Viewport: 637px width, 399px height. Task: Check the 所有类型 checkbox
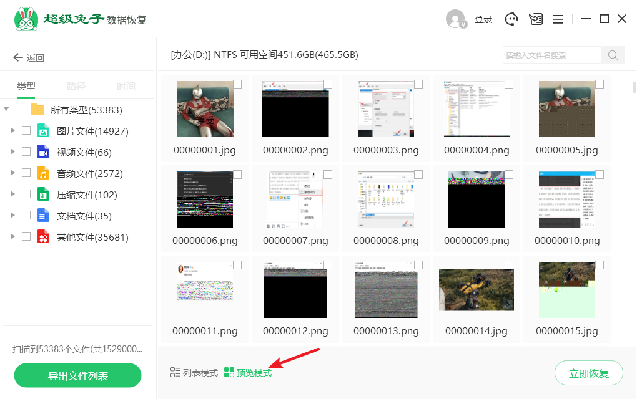pos(20,110)
